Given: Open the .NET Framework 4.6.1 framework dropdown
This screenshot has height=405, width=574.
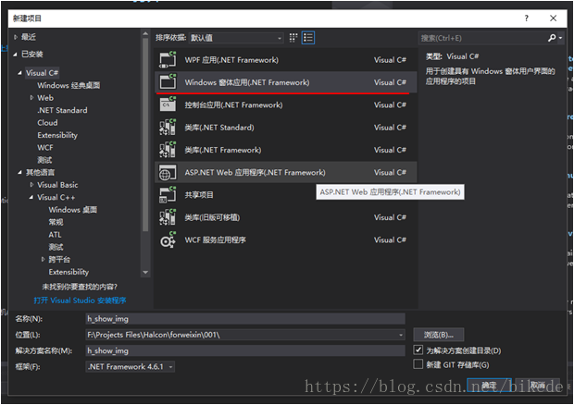Looking at the screenshot, I should tap(130, 366).
